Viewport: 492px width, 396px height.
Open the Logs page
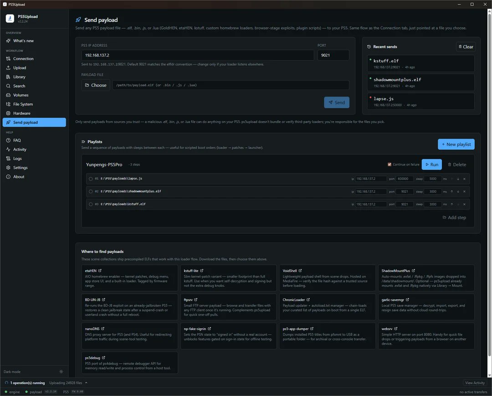coord(34,159)
